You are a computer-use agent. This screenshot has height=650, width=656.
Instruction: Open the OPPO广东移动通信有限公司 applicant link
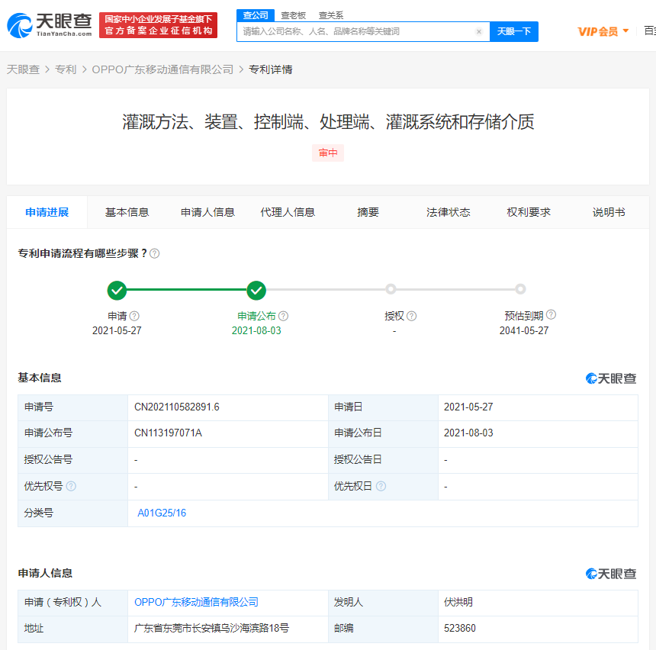point(196,602)
